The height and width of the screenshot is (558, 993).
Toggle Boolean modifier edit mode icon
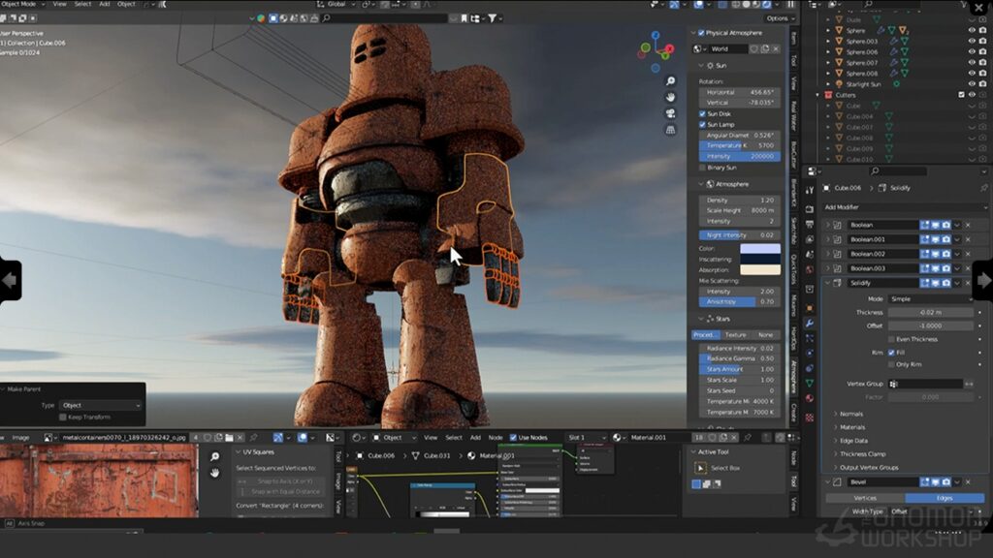[x=924, y=225]
